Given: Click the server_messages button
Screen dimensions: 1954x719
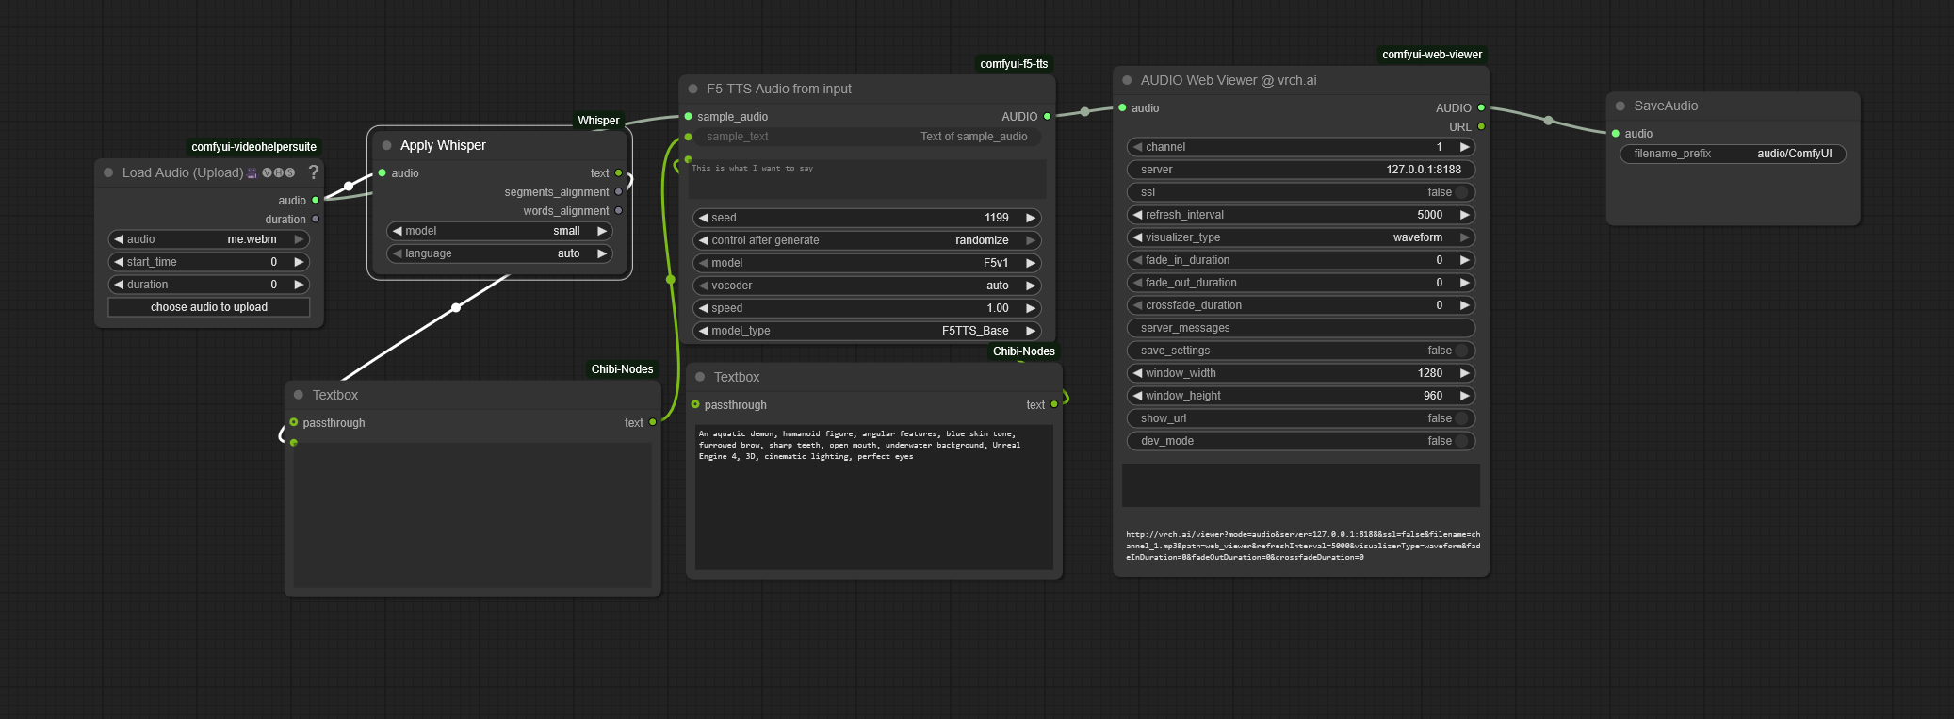Looking at the screenshot, I should tap(1300, 328).
